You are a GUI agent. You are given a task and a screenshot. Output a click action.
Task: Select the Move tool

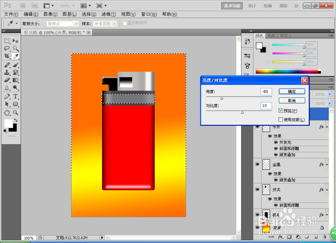click(15, 41)
